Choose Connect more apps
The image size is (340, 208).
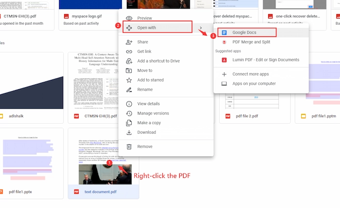261,74
